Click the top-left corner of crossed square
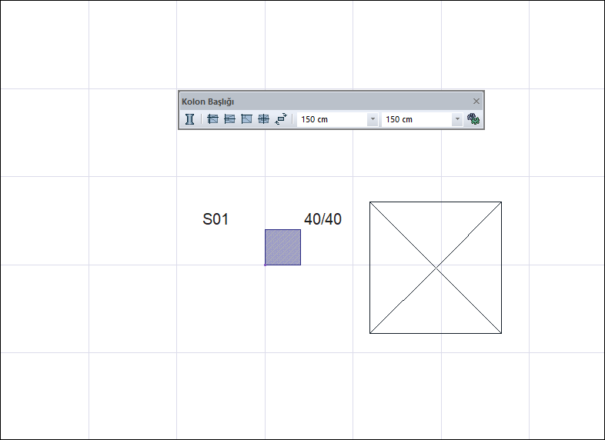605x440 pixels. pyautogui.click(x=370, y=202)
